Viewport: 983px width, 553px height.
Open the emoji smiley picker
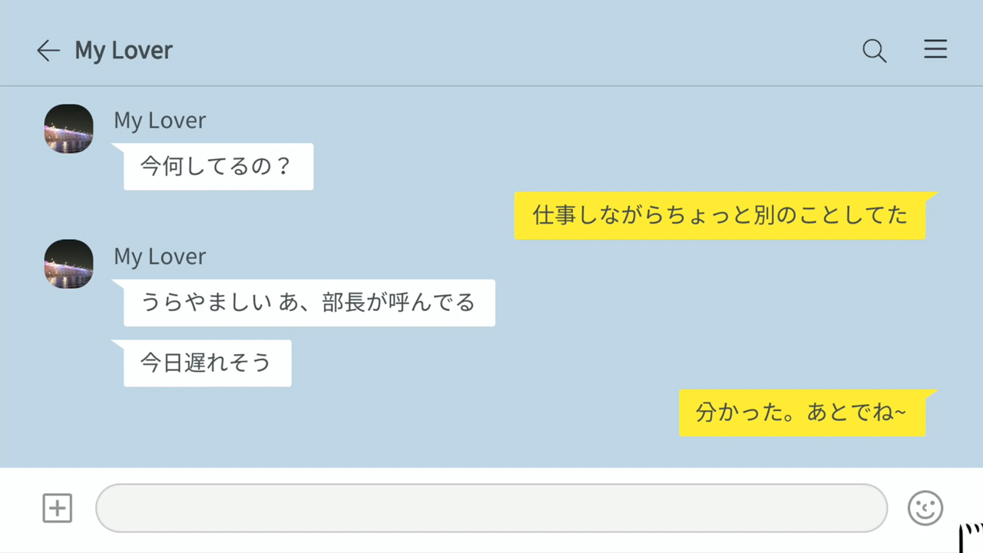coord(925,508)
